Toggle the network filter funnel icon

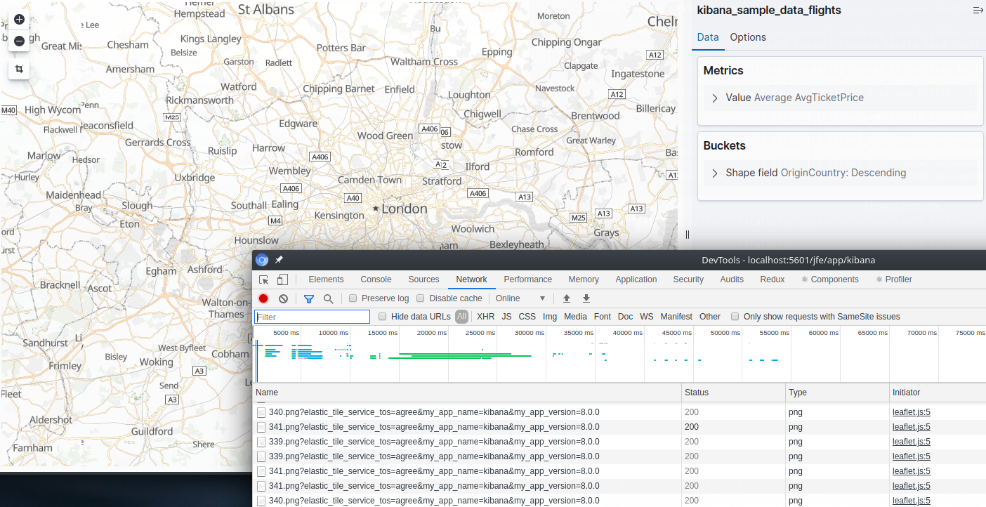(x=308, y=298)
